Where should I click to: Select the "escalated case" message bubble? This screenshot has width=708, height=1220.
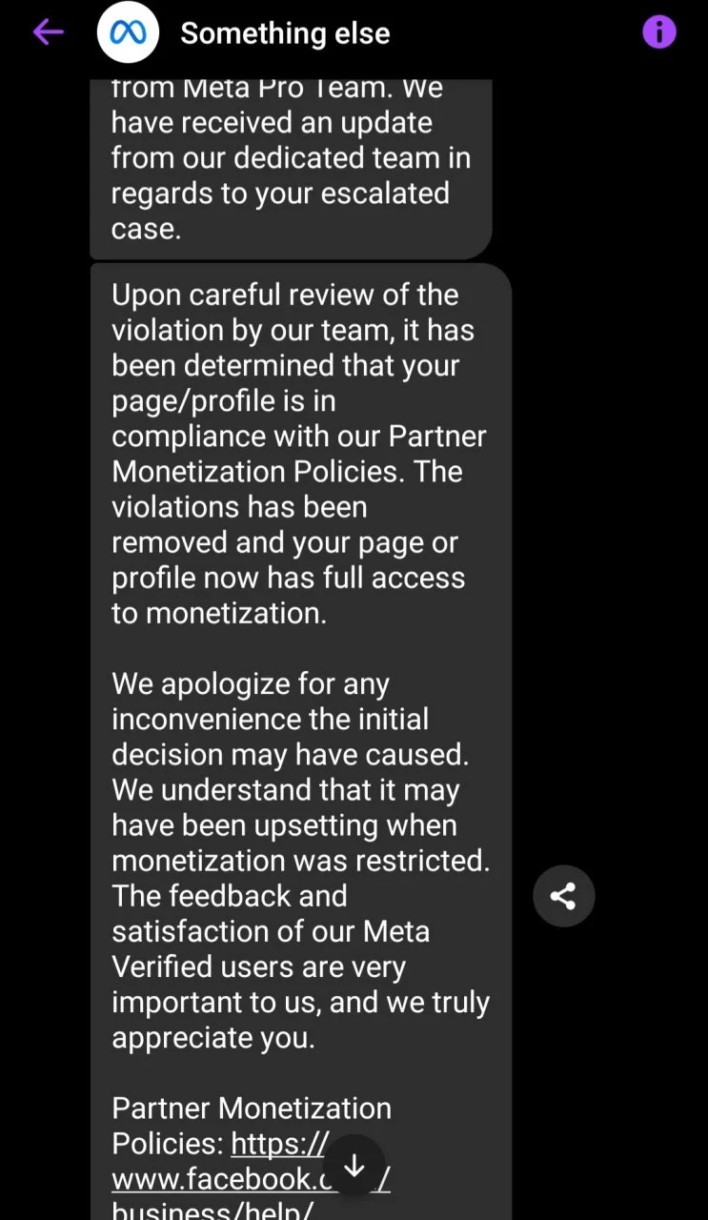[x=291, y=169]
